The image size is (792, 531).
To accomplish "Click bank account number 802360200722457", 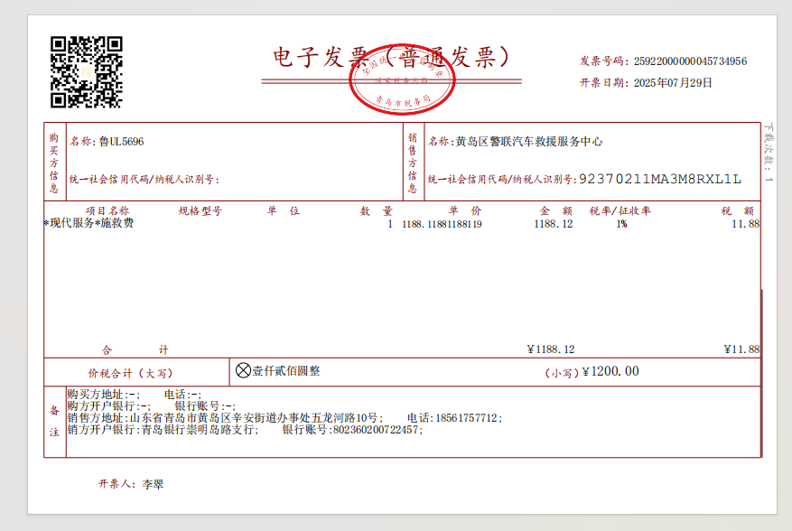I will pos(377,431).
